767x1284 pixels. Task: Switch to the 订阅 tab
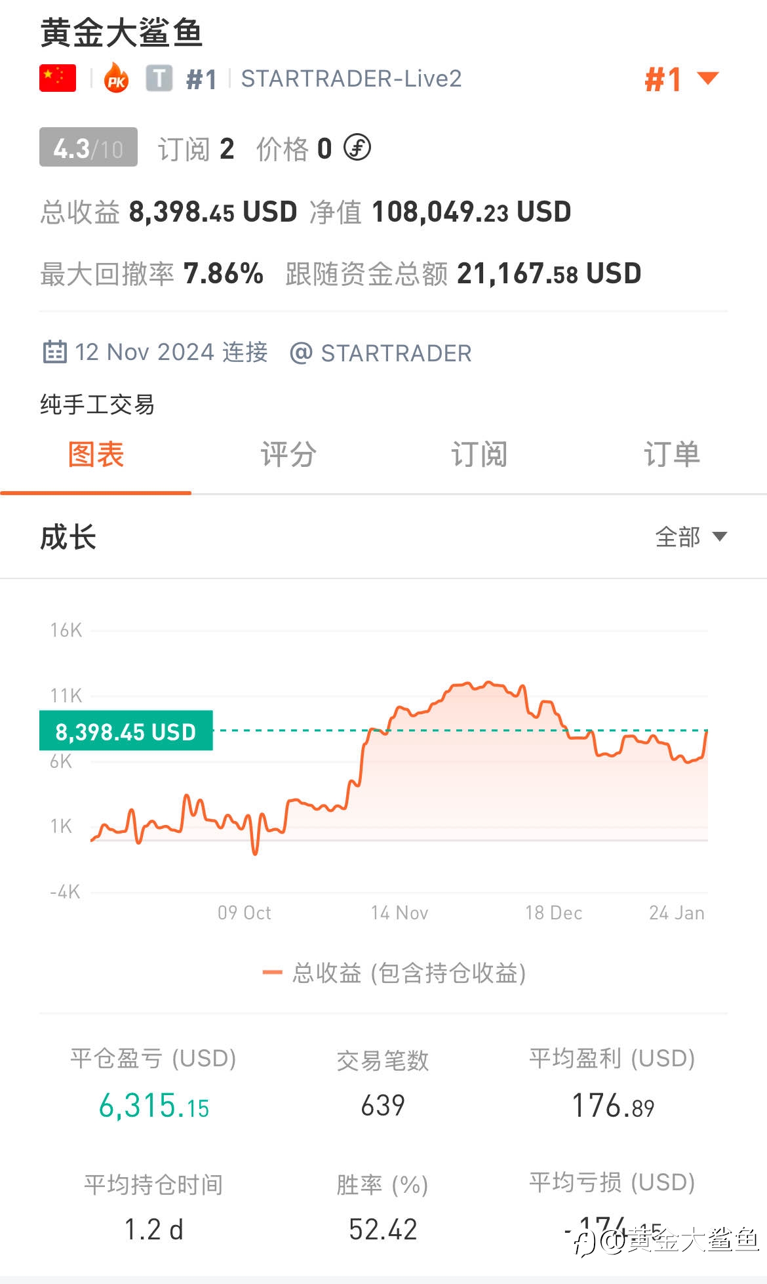coord(479,454)
